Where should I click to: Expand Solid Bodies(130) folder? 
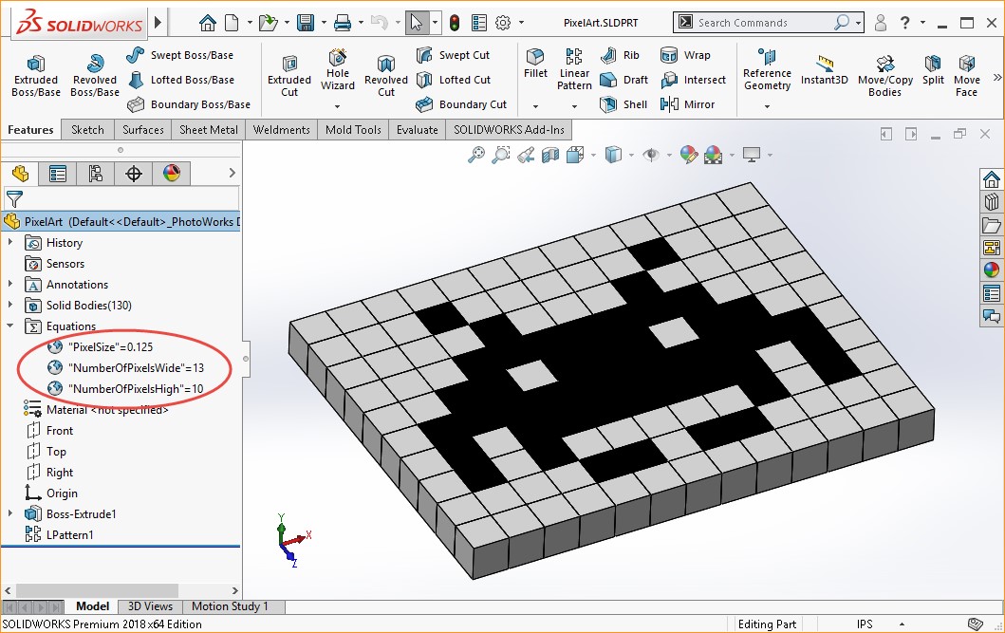(x=10, y=305)
